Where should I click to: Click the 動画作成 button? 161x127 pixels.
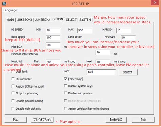click(x=116, y=120)
